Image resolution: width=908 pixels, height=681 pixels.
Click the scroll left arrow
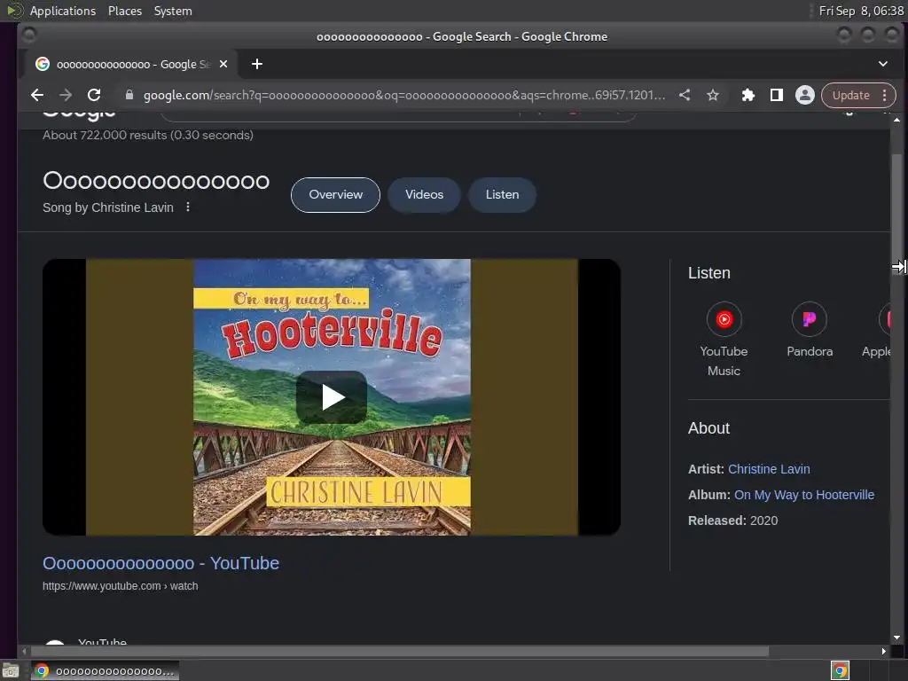24,652
